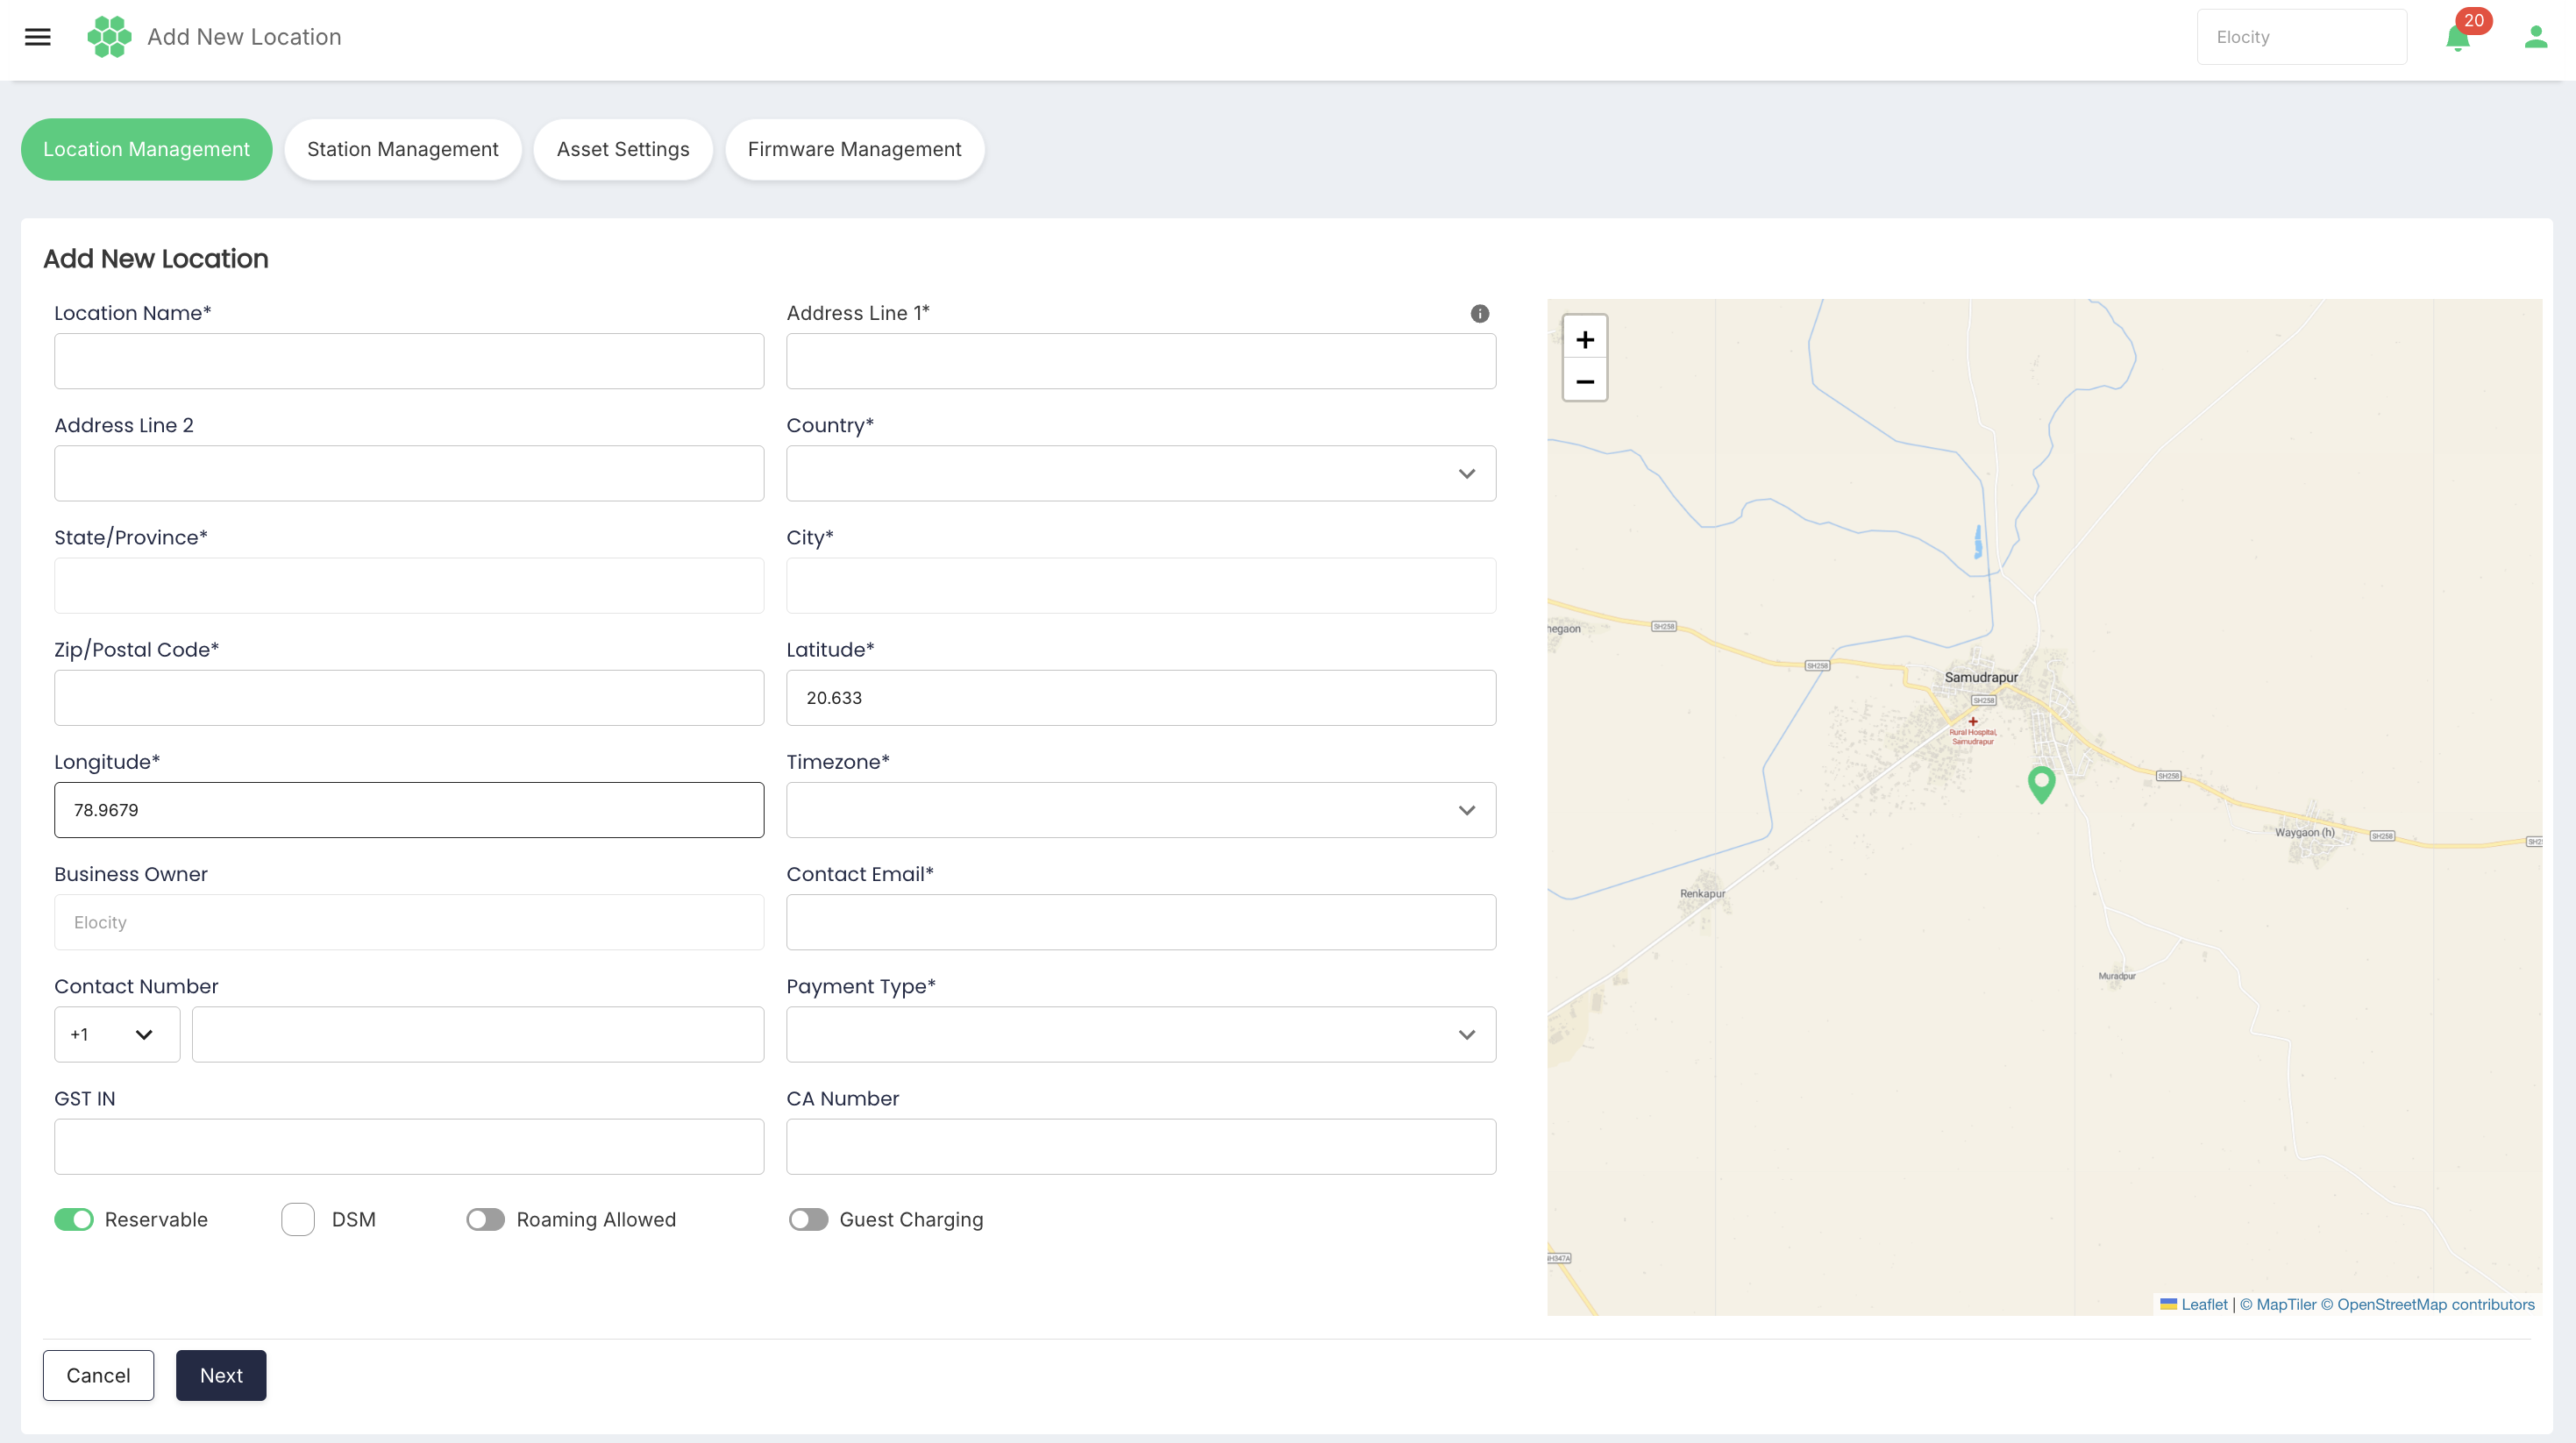Click the Waygaon (h) label on map
Image resolution: width=2576 pixels, height=1443 pixels.
[2304, 832]
